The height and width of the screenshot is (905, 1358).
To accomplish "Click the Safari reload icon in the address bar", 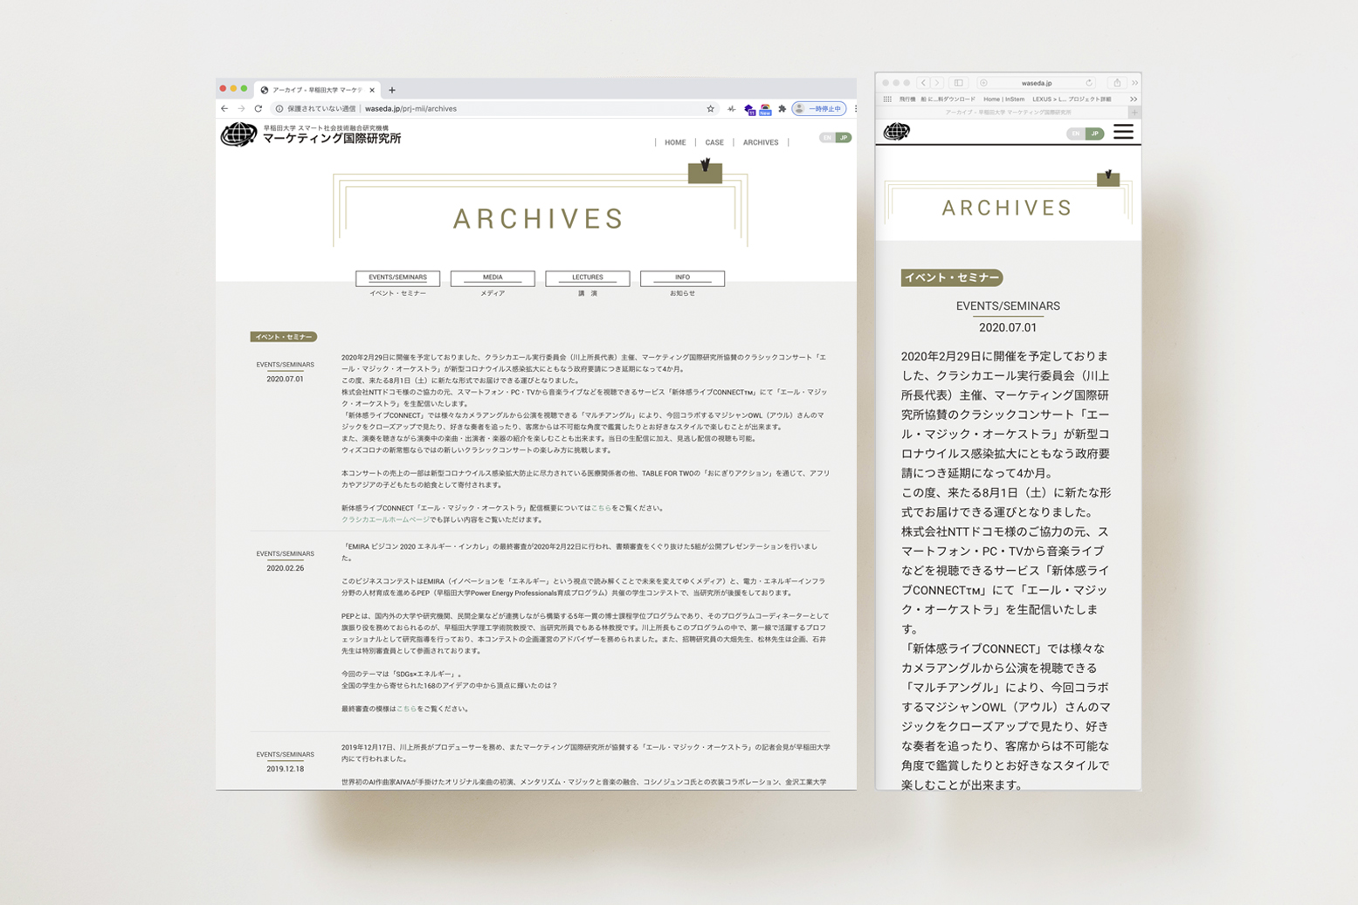I will tap(1089, 83).
